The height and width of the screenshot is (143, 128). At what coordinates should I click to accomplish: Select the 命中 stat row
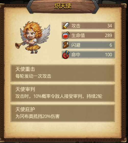point(88,55)
